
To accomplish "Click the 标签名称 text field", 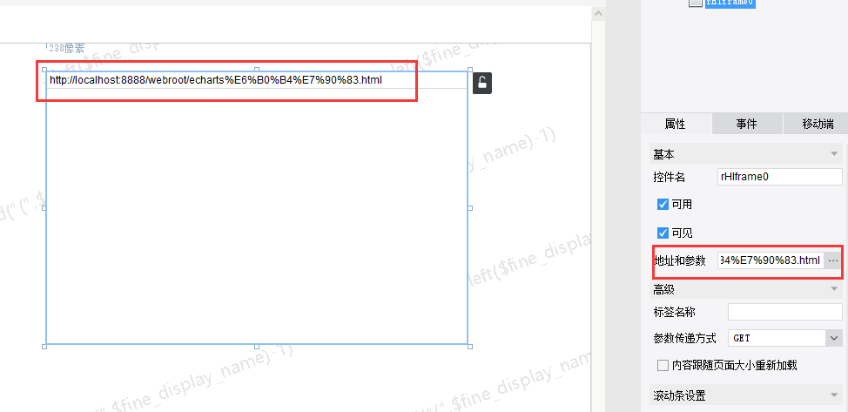I will [784, 312].
